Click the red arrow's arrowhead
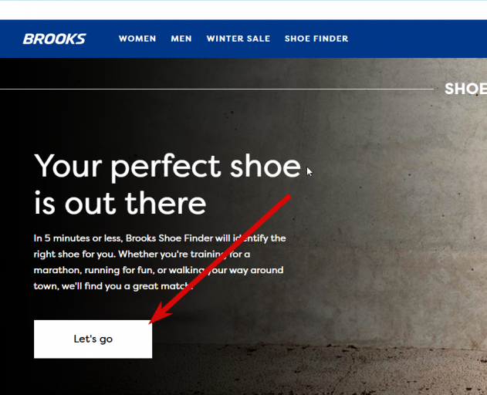Screen dimensions: 487x395 click(x=159, y=314)
